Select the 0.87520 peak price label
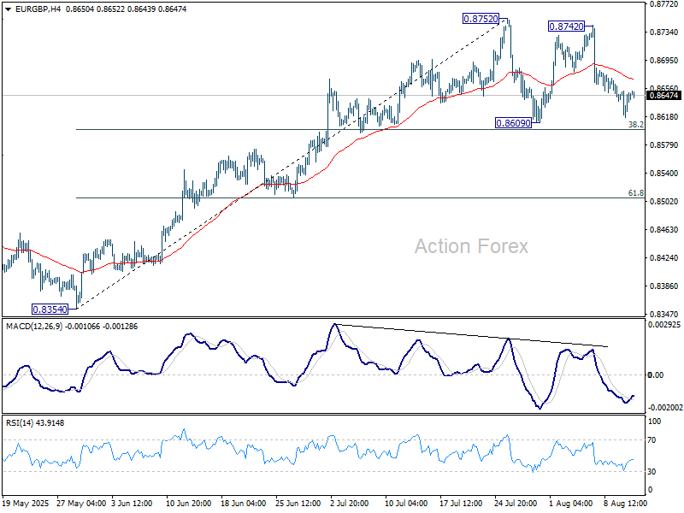684x513 pixels. tap(481, 19)
